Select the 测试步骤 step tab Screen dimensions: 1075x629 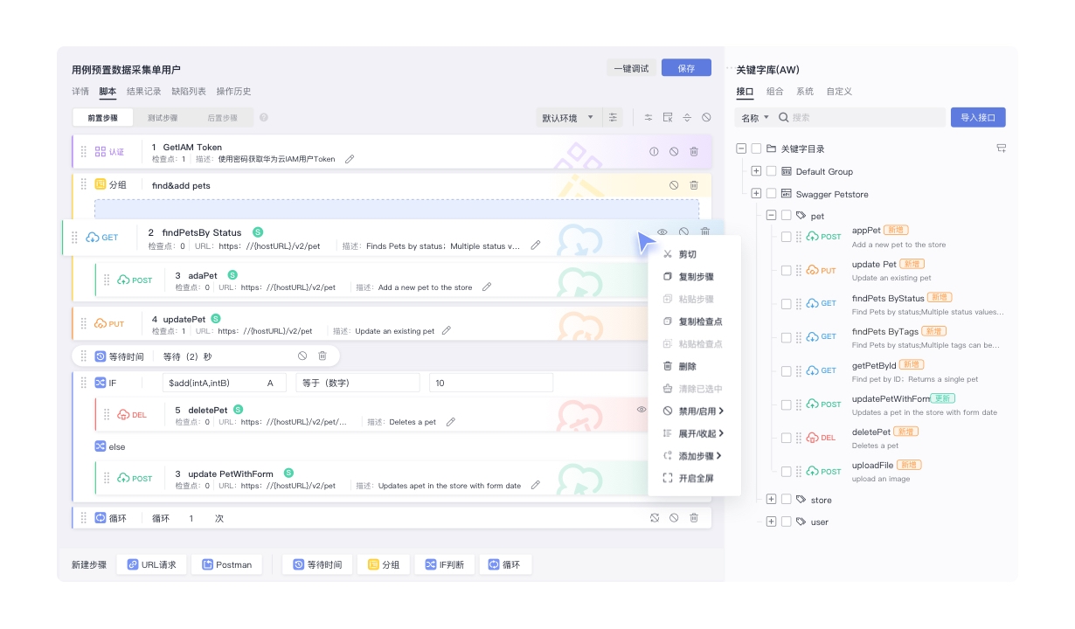coord(163,118)
